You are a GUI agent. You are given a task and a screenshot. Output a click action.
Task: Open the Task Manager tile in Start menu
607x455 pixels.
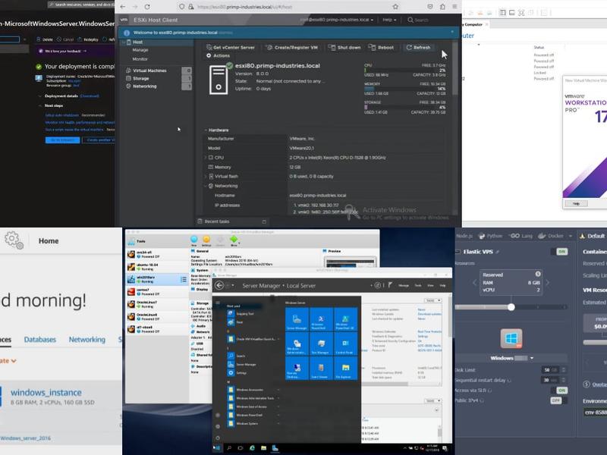(x=321, y=344)
